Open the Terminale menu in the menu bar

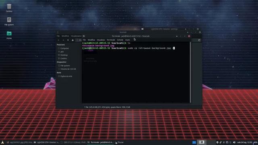coord(111,40)
